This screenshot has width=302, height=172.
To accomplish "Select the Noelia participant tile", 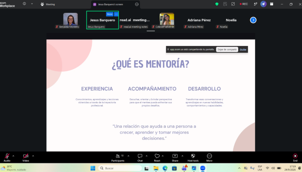I will (231, 20).
